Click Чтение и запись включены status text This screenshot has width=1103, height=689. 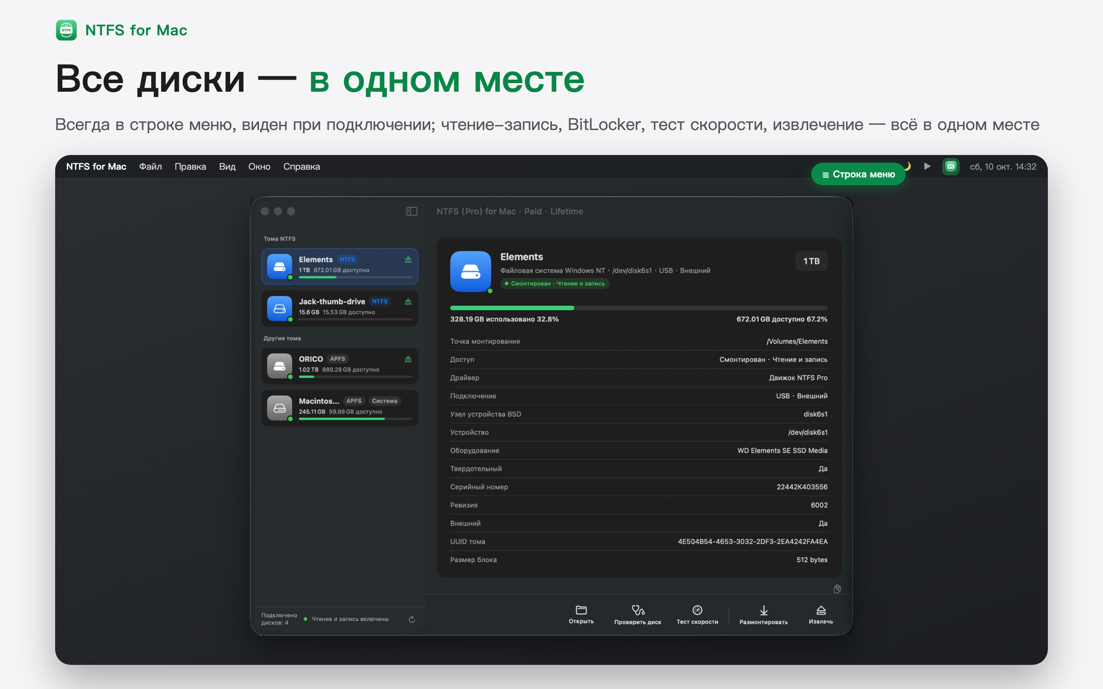(350, 619)
